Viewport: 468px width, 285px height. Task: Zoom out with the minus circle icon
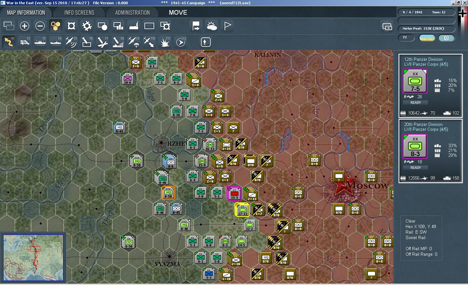pyautogui.click(x=40, y=26)
